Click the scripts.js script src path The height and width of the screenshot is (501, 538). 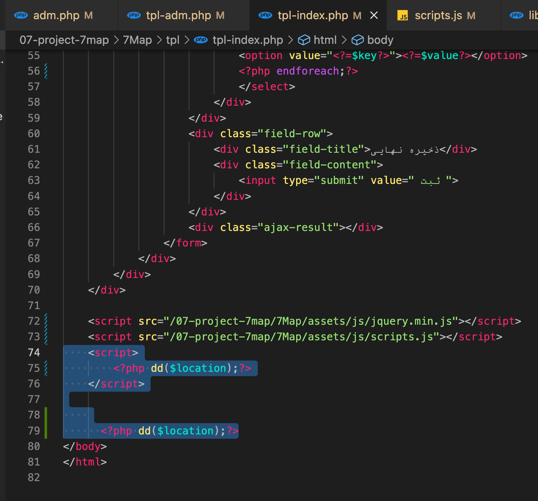(302, 337)
